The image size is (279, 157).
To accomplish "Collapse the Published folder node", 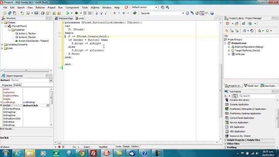I will click(10, 30).
